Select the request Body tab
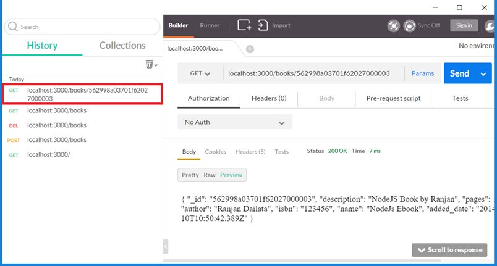 326,98
